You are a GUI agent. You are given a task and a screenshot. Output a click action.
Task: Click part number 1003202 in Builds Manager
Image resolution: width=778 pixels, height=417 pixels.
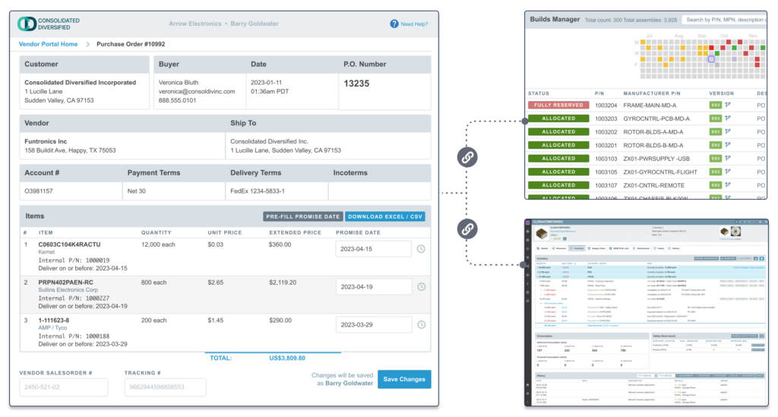click(606, 132)
